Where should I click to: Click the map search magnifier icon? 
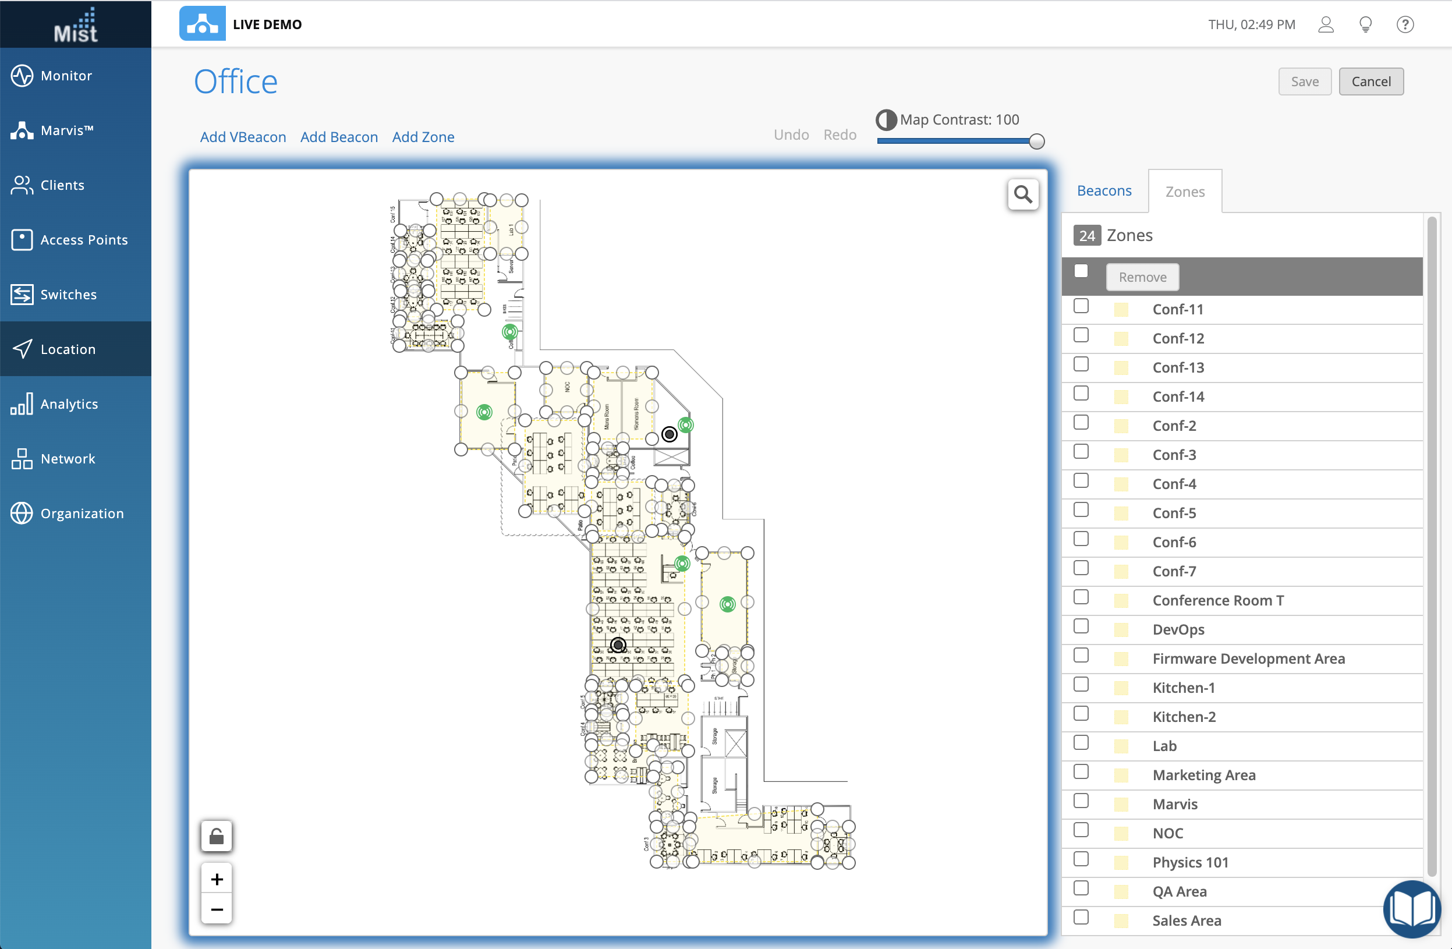[1022, 194]
